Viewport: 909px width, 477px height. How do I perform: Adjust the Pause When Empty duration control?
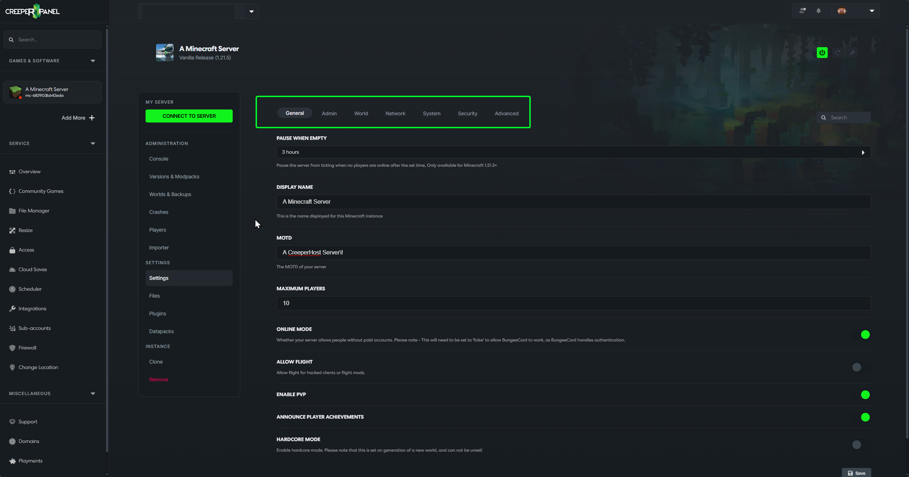[x=863, y=152]
